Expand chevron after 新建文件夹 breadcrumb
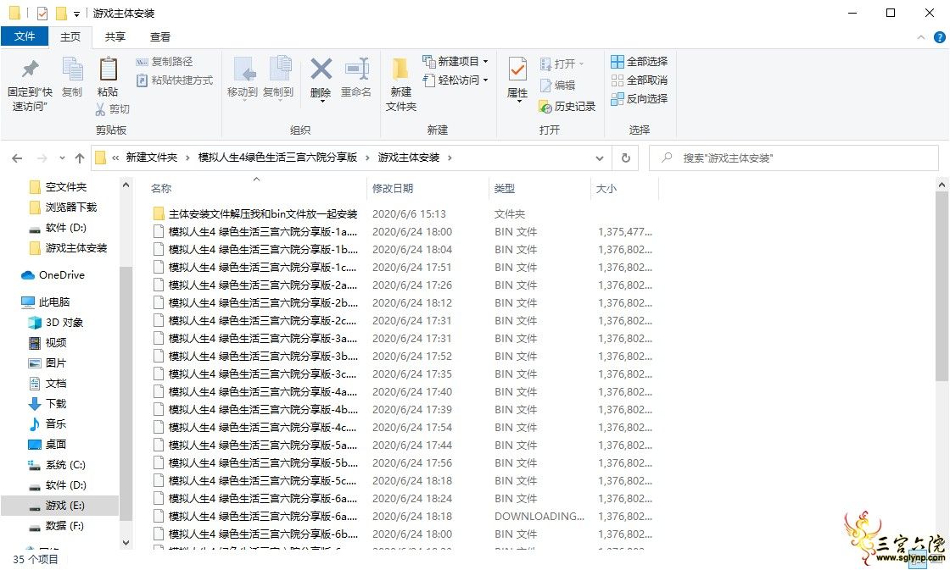This screenshot has height=570, width=950. [x=187, y=158]
